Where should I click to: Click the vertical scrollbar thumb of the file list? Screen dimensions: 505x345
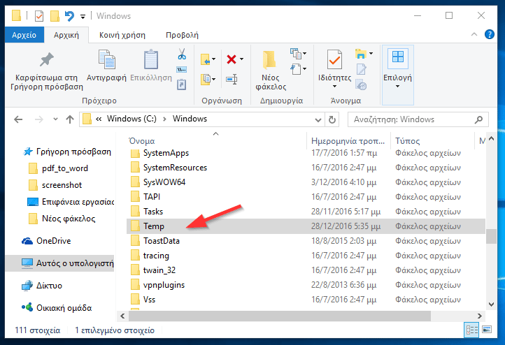pyautogui.click(x=491, y=236)
